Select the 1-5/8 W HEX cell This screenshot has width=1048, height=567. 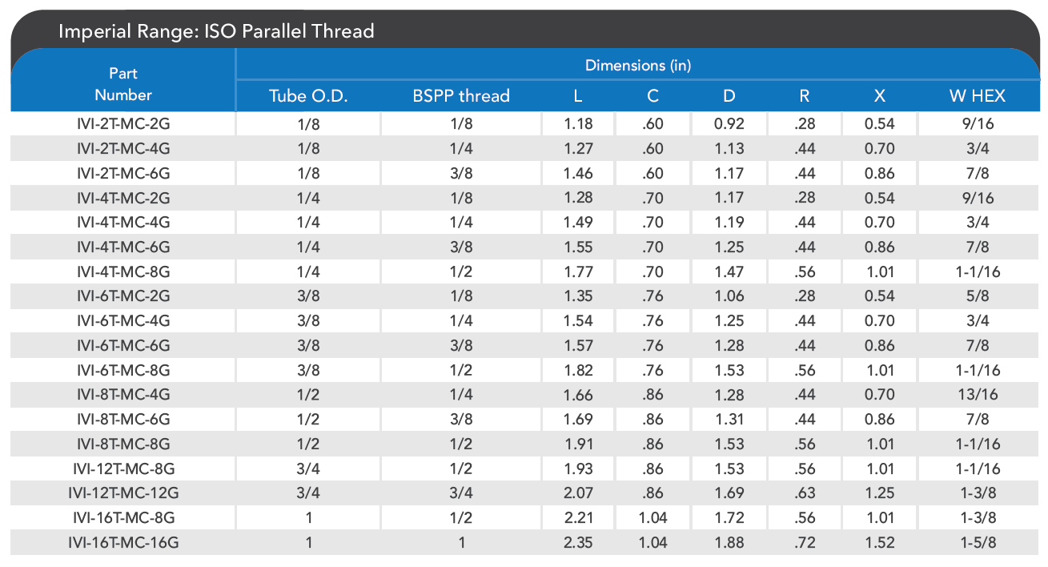tap(977, 544)
